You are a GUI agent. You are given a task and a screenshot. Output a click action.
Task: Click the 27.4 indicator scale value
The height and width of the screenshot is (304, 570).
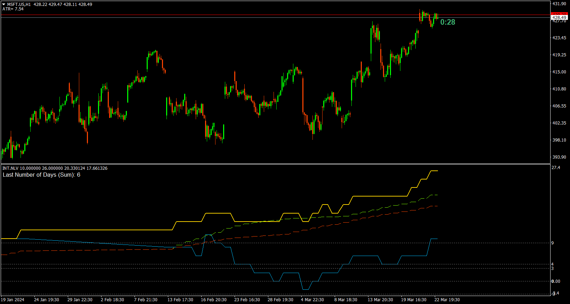point(556,168)
